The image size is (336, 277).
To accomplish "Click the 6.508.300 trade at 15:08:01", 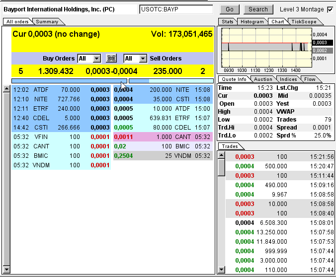I will click(280, 222).
